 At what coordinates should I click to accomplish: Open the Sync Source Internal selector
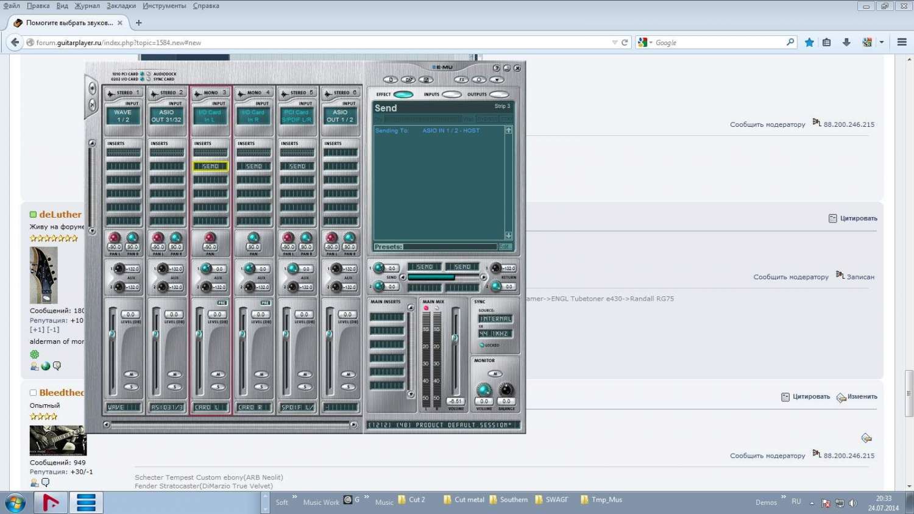(495, 319)
